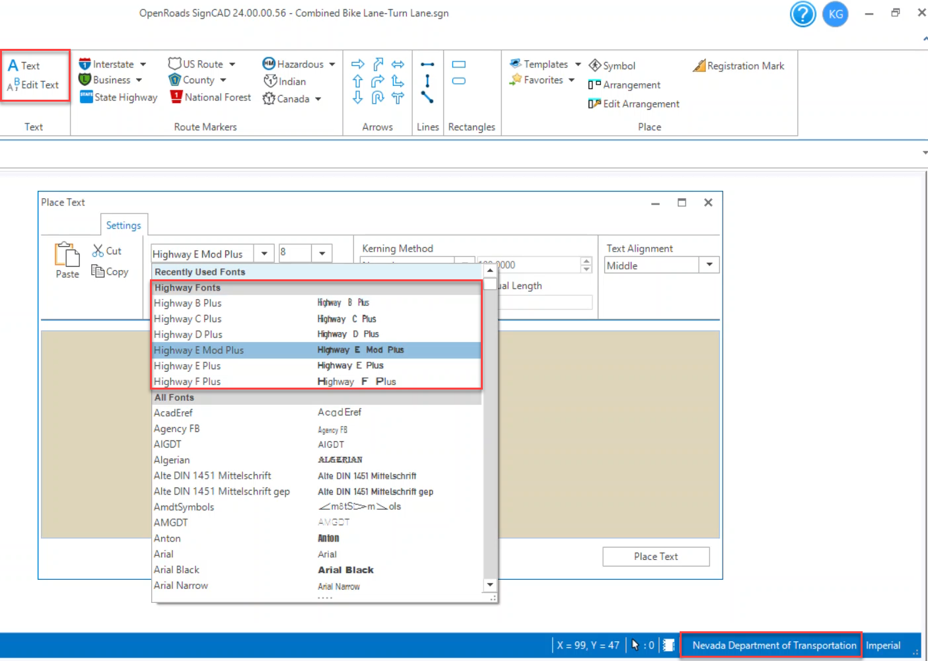The height and width of the screenshot is (661, 928).
Task: Click the National Forest marker icon
Action: [176, 97]
